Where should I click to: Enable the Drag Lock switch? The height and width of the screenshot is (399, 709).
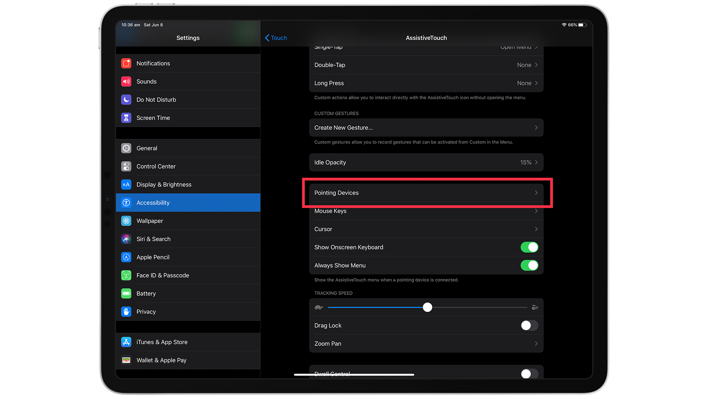[529, 325]
